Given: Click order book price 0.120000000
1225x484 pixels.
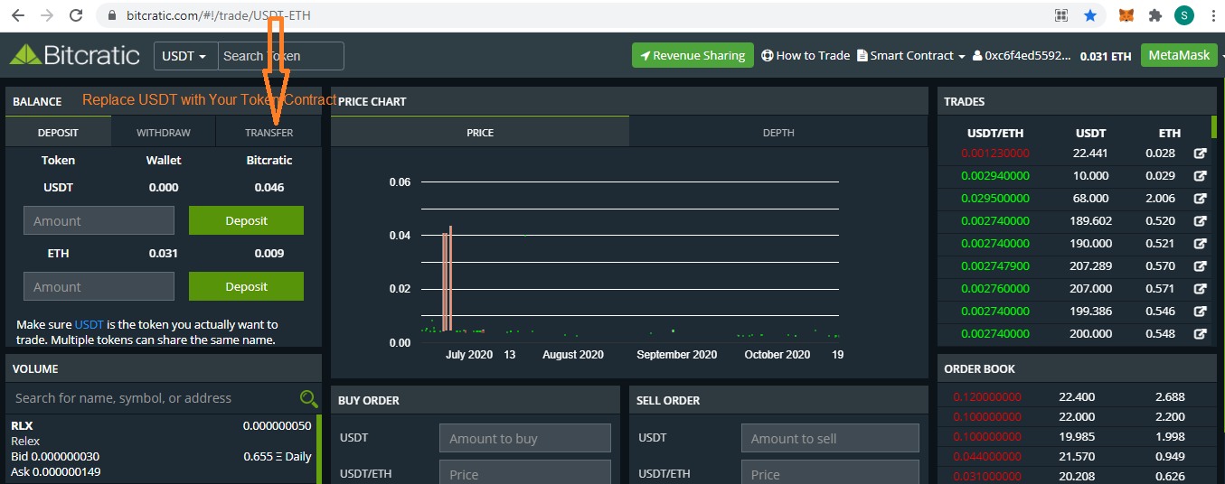Looking at the screenshot, I should pyautogui.click(x=987, y=397).
